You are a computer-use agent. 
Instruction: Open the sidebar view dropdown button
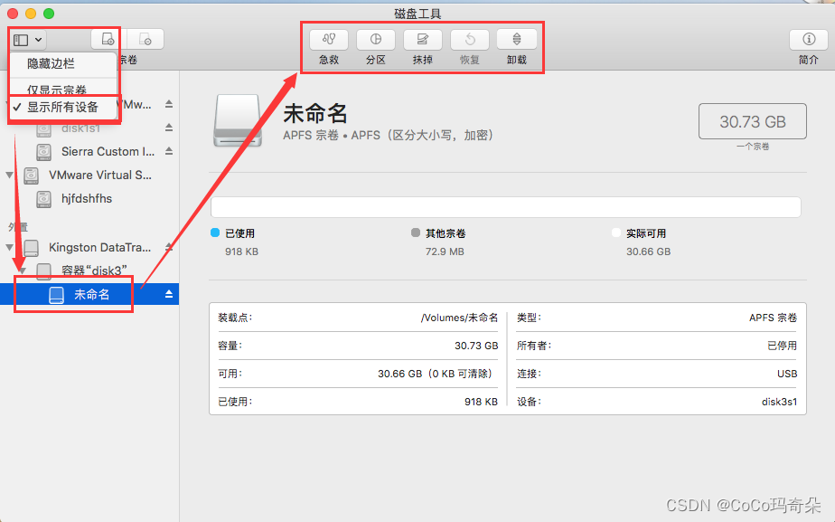click(x=28, y=40)
